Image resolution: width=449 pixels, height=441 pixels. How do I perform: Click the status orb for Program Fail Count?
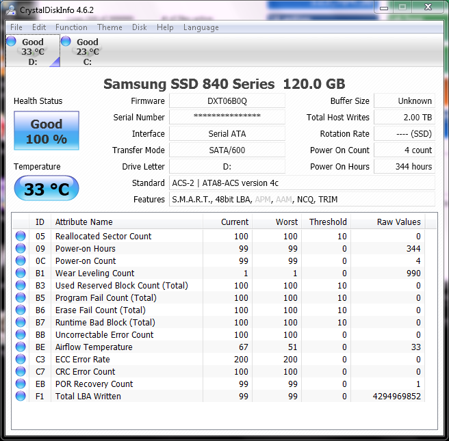[21, 297]
